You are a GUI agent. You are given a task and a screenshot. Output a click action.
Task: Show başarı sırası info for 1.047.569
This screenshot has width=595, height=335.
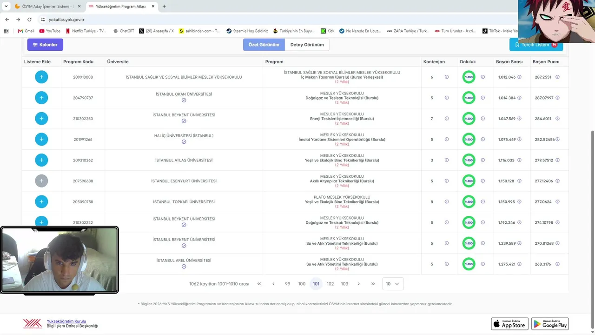519,119
